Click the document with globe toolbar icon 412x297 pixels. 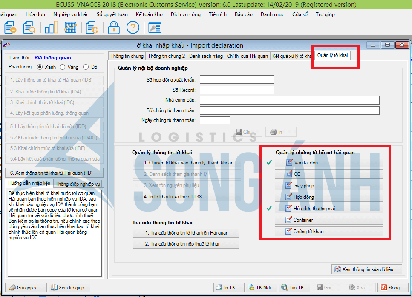pyautogui.click(x=92, y=28)
